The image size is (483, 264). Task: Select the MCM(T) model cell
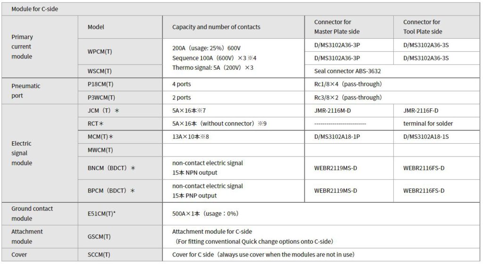coord(120,137)
